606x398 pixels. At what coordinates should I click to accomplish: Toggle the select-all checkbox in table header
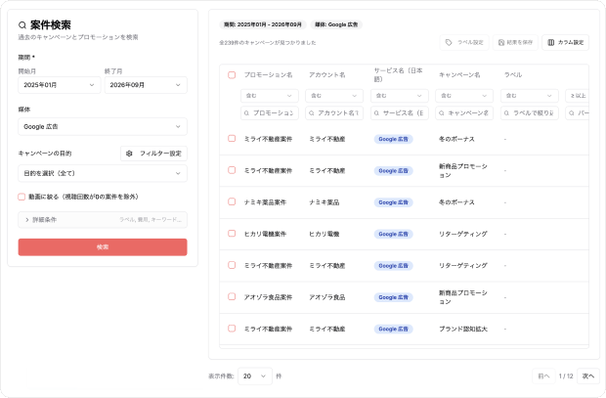(x=232, y=75)
